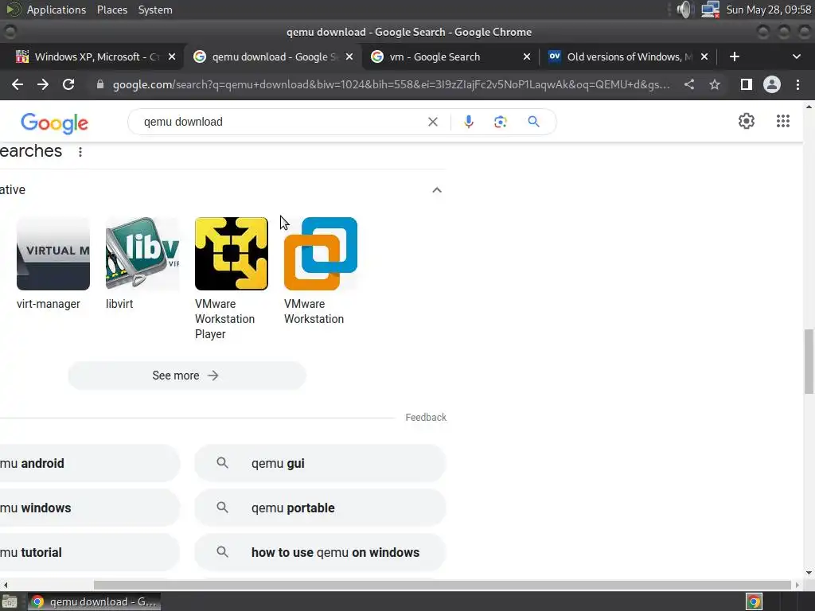This screenshot has height=611, width=815.
Task: Open network status icon in panel
Action: point(709,10)
